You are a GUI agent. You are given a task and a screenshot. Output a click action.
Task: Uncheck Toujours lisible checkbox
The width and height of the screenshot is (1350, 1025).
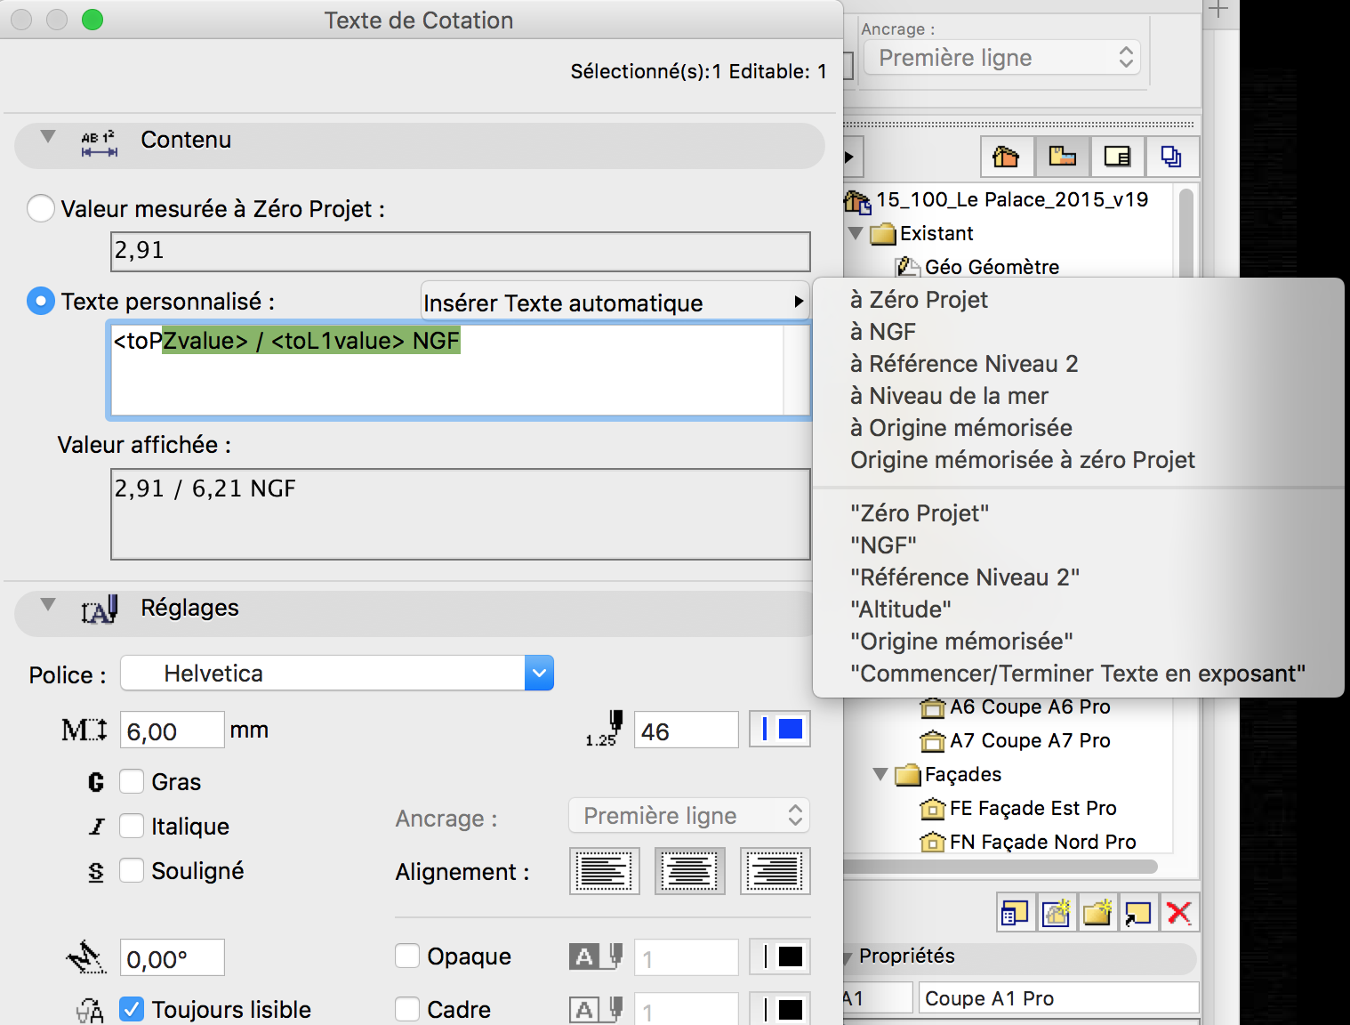(132, 1009)
